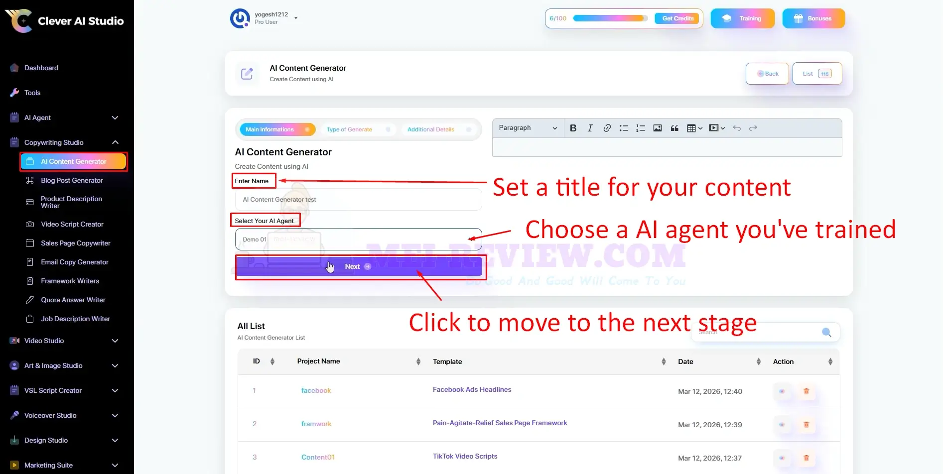Open Blog Post Generator page
This screenshot has height=474, width=943.
click(x=72, y=180)
